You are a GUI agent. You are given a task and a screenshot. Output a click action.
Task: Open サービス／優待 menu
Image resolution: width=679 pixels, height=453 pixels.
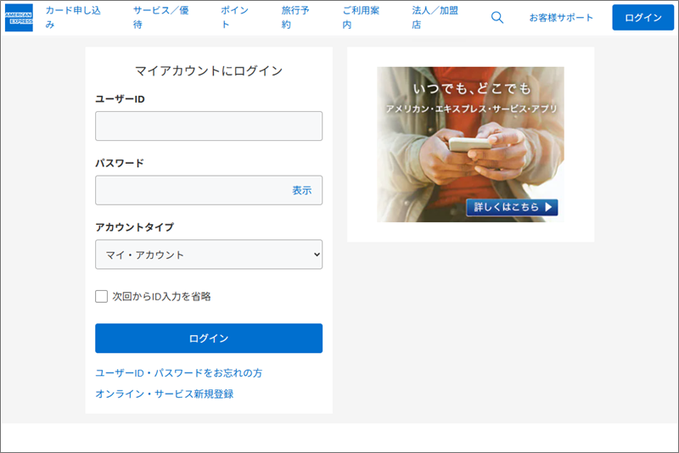coord(161,17)
